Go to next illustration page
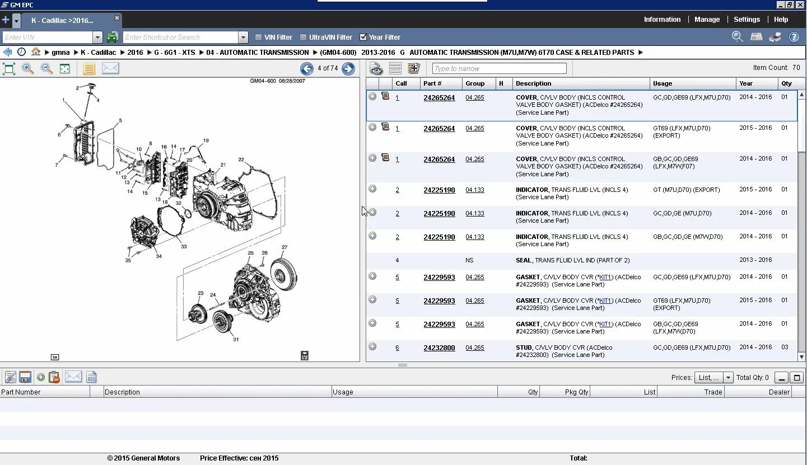The width and height of the screenshot is (807, 465). point(348,69)
